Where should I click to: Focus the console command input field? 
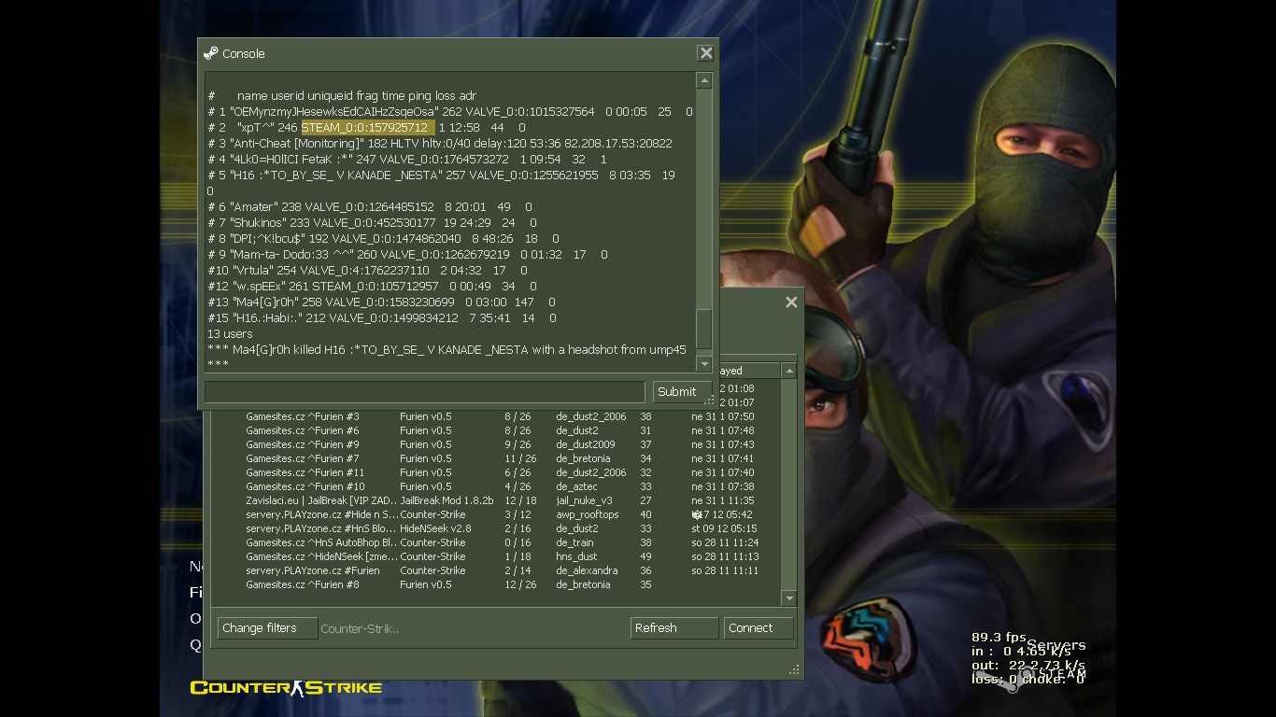[x=424, y=392]
